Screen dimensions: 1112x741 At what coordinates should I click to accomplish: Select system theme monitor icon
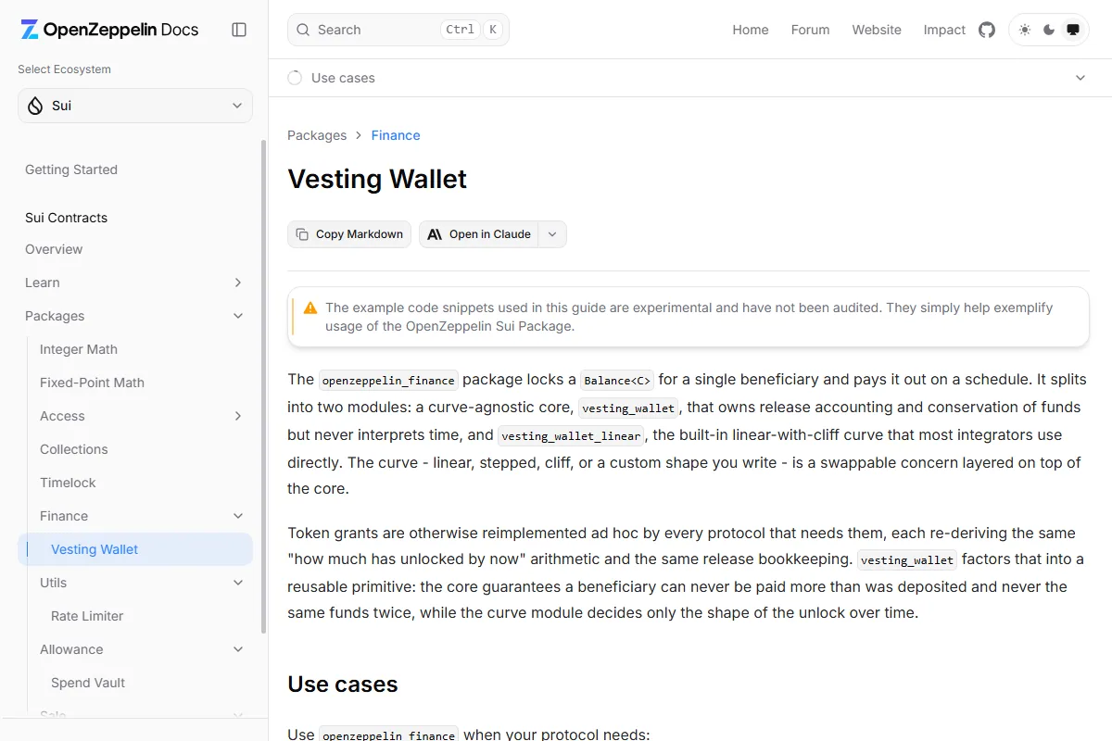click(x=1073, y=30)
